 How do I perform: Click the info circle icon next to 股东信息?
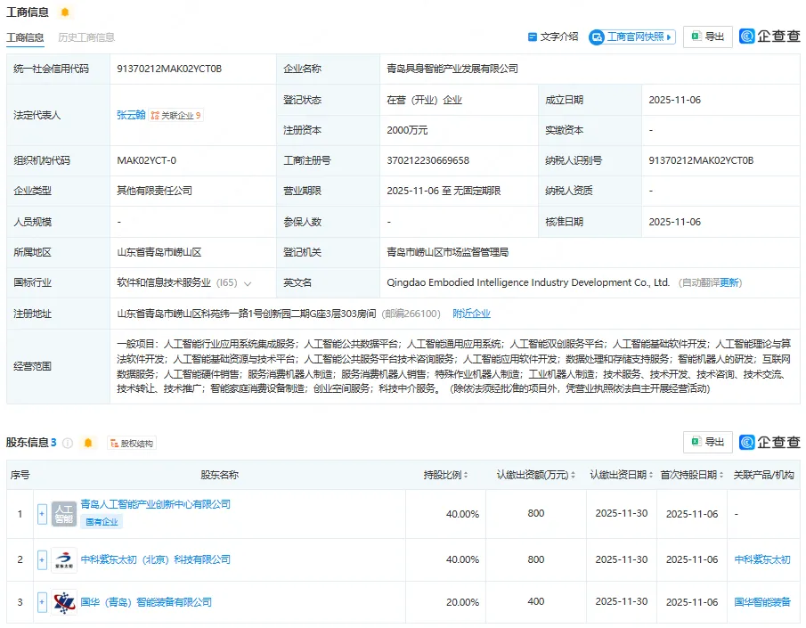point(68,443)
